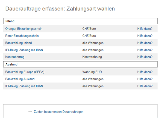Show Hilfe dazu? for Bankzahlung Inland
Image resolution: width=164 pixels, height=118 pixels.
pos(145,43)
